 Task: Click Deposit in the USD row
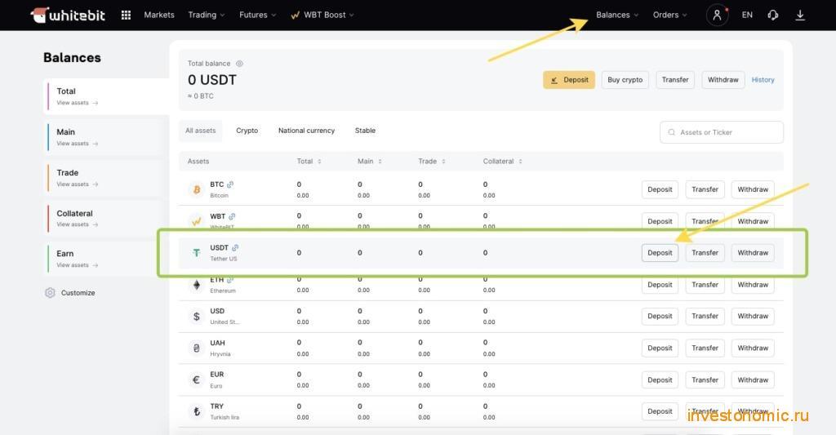coord(660,316)
